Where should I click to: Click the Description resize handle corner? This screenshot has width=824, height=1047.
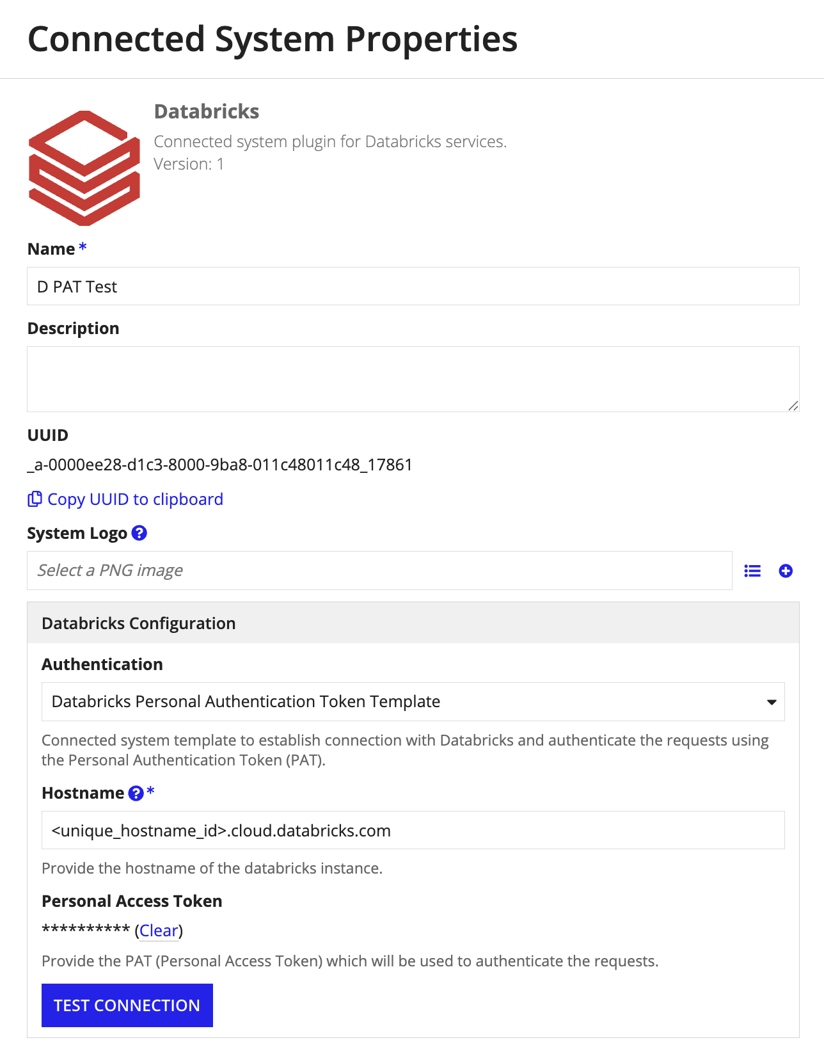point(793,406)
